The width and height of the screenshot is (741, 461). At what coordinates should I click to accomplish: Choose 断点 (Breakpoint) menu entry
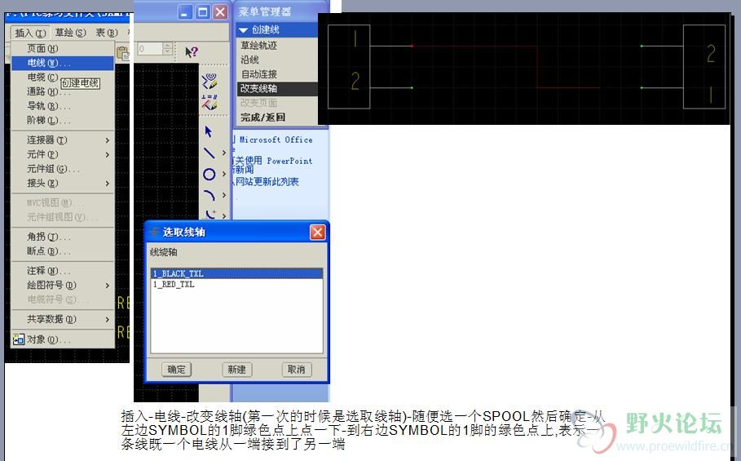coord(63,251)
